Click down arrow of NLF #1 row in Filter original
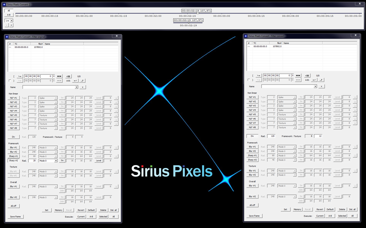 pos(116,98)
